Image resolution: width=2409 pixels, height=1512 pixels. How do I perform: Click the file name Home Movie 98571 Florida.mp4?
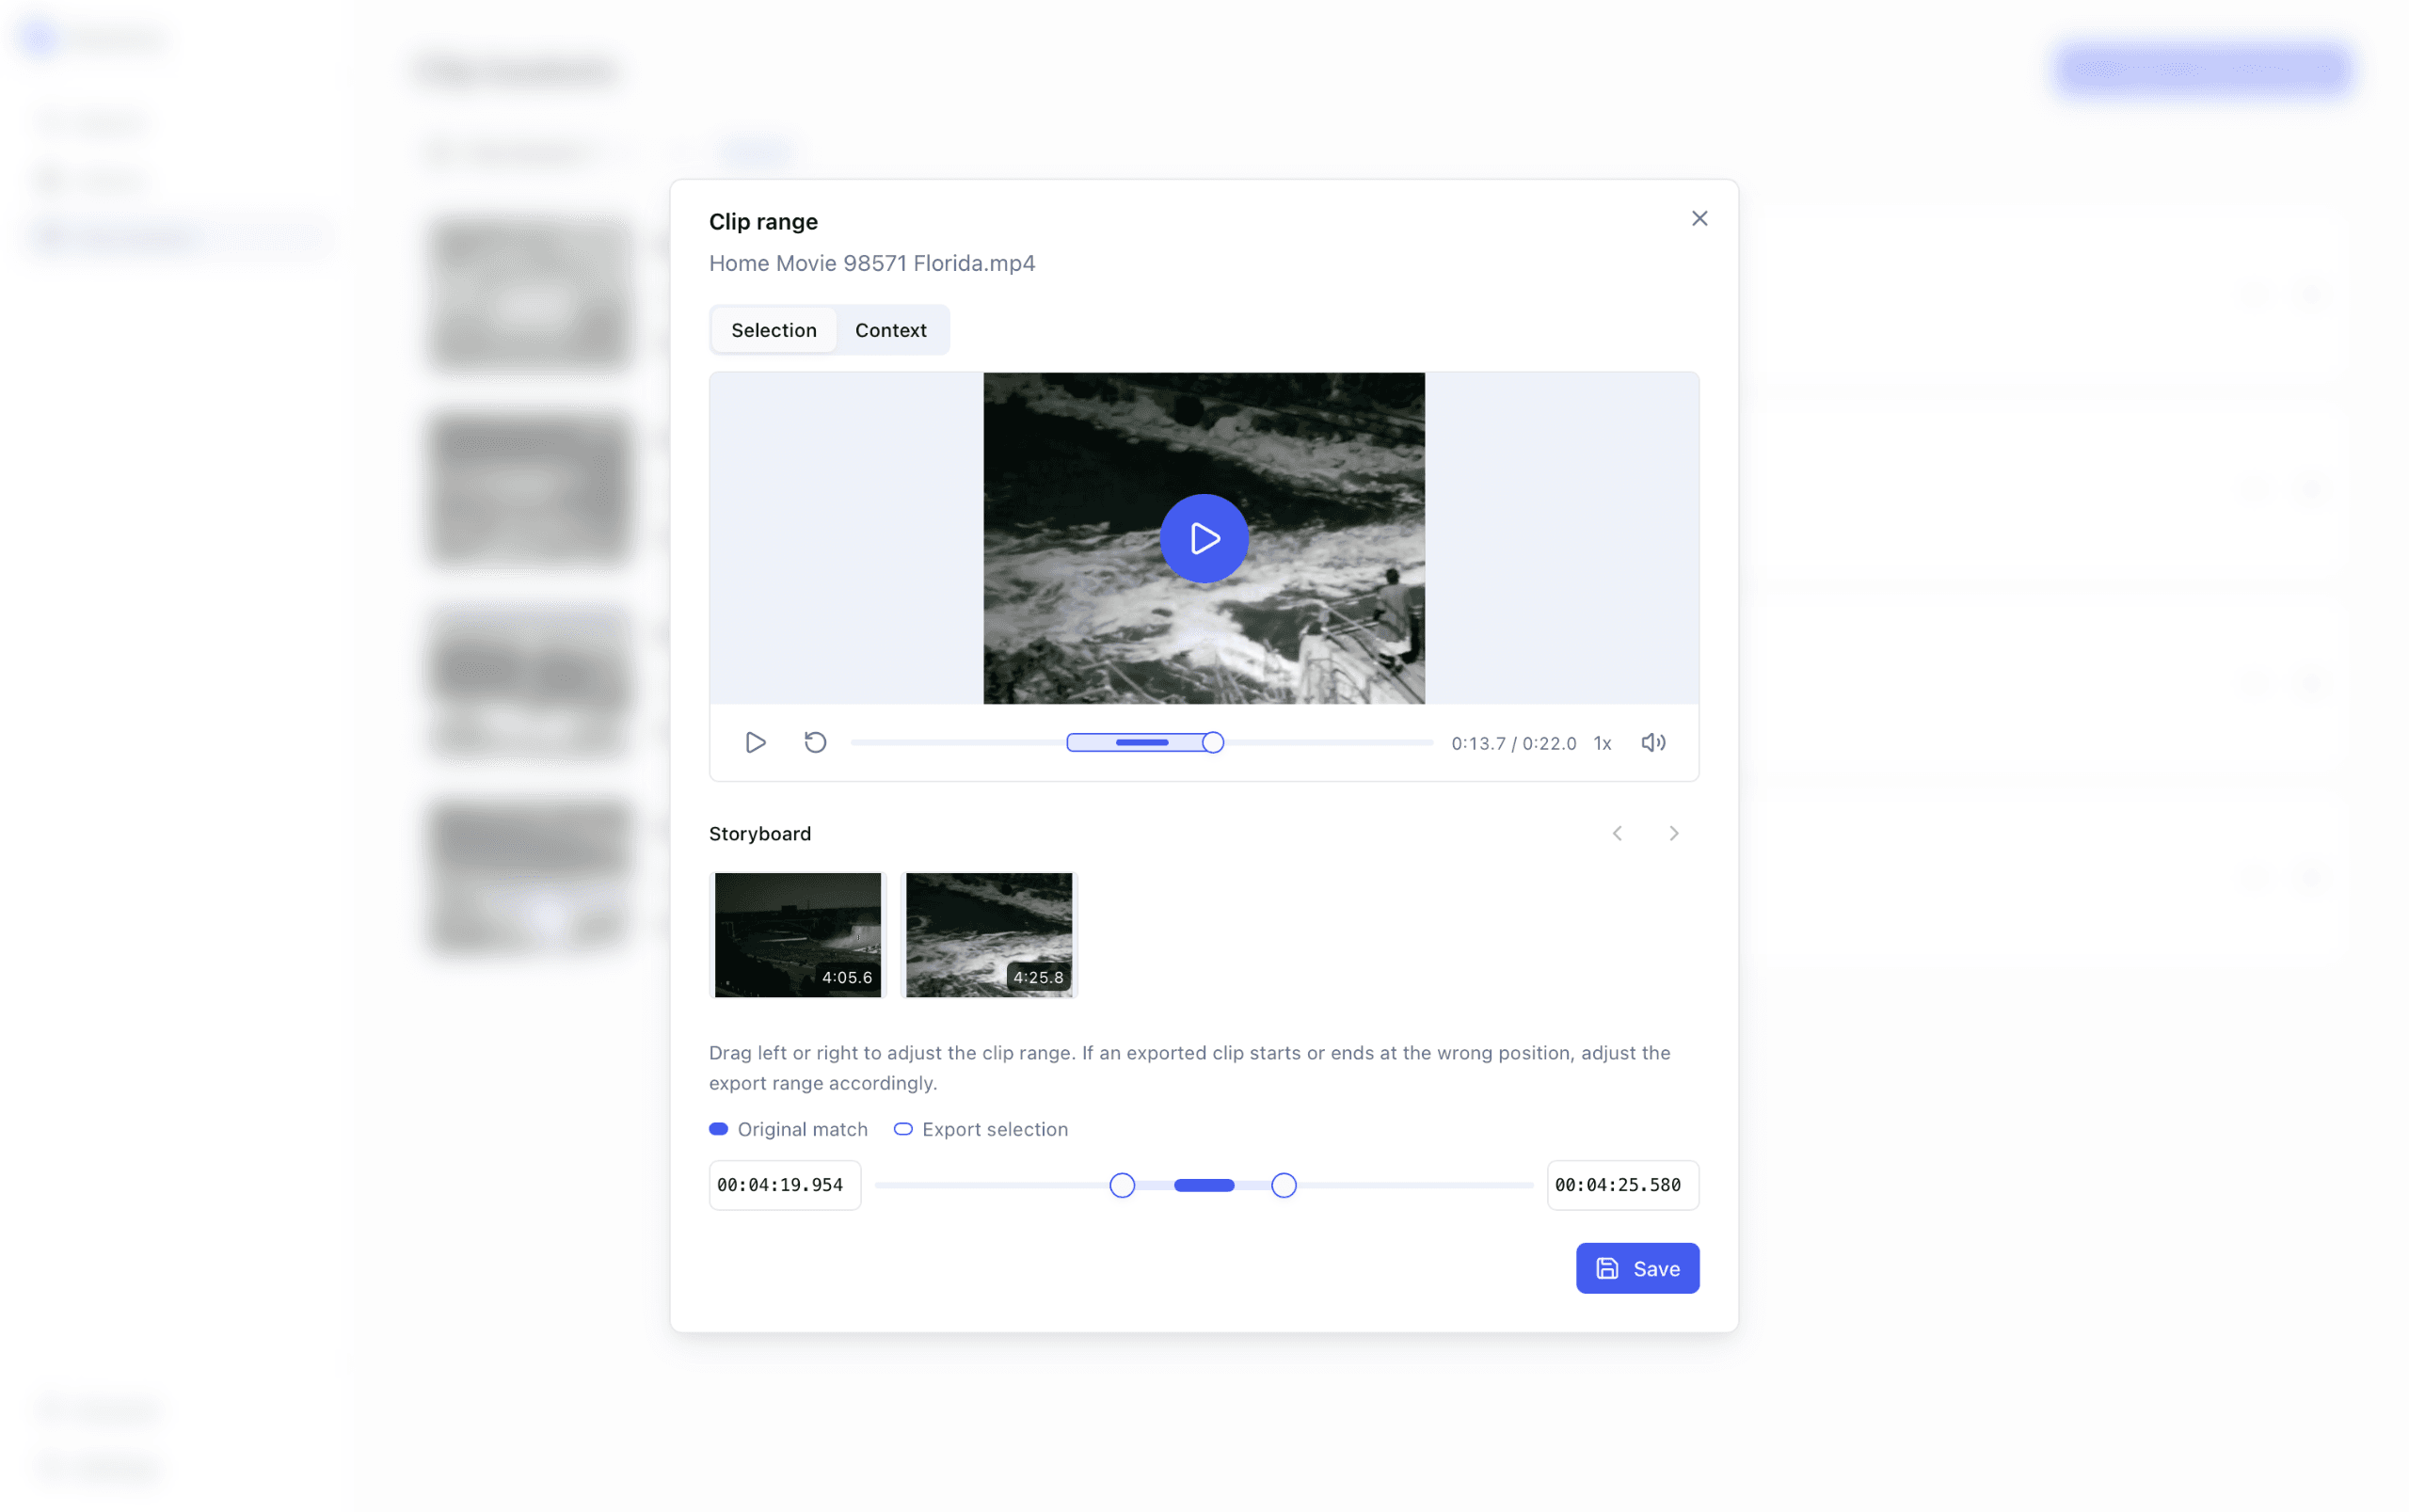(871, 263)
